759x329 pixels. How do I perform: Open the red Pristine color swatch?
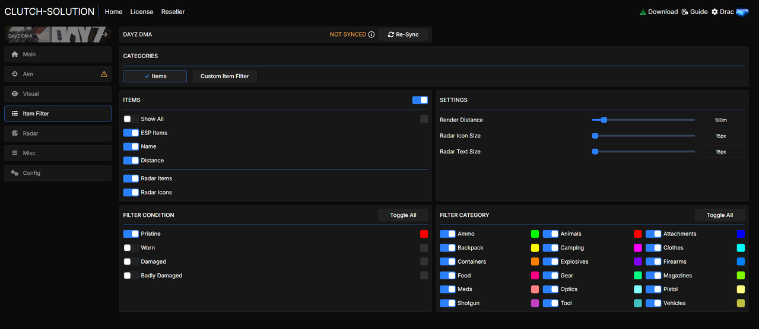point(424,234)
